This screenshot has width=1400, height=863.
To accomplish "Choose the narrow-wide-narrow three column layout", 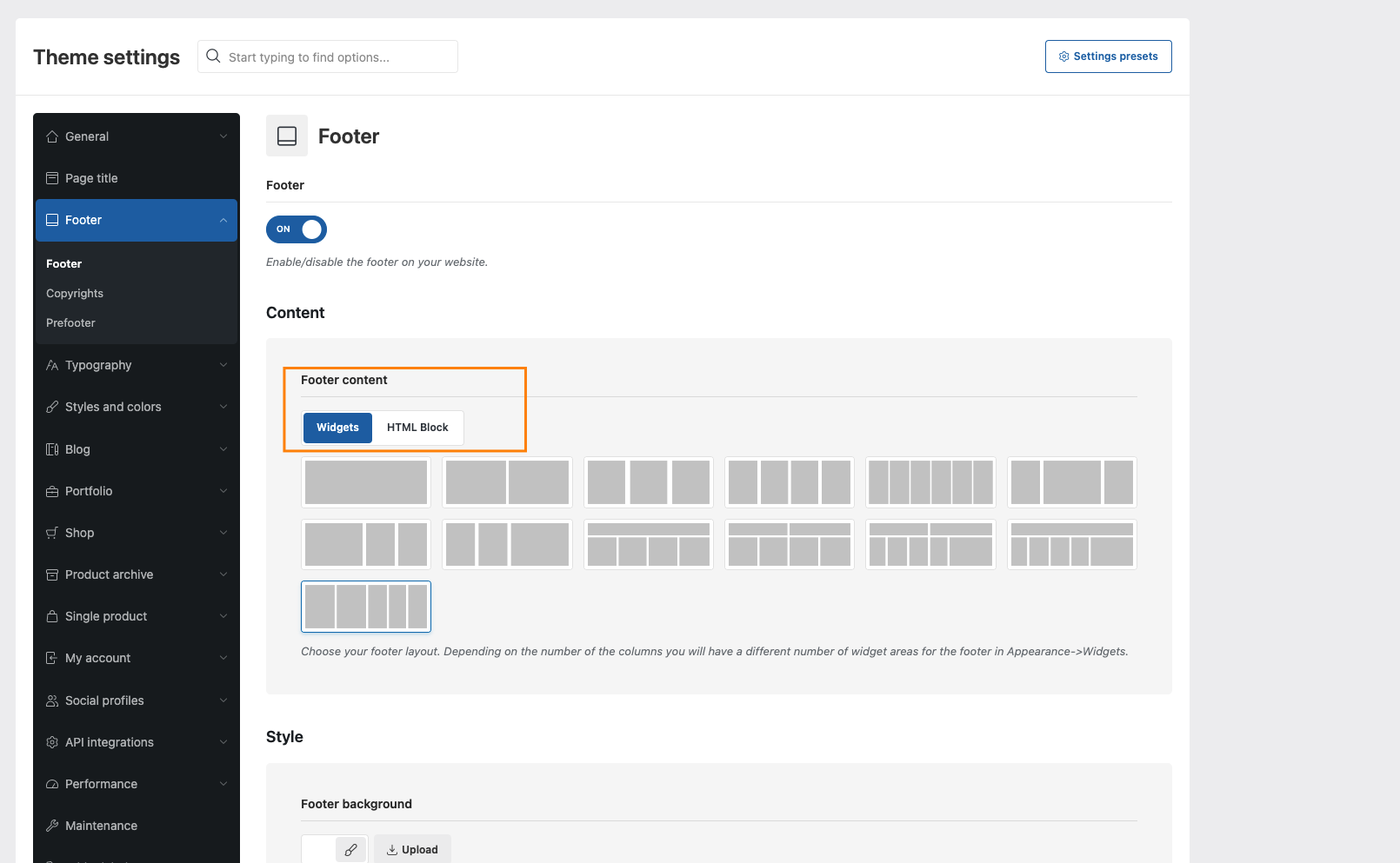I will (x=1072, y=482).
